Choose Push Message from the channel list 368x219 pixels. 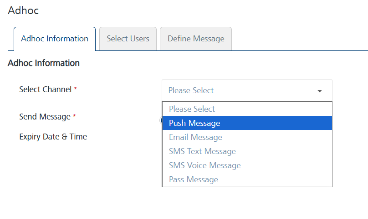pyautogui.click(x=194, y=123)
